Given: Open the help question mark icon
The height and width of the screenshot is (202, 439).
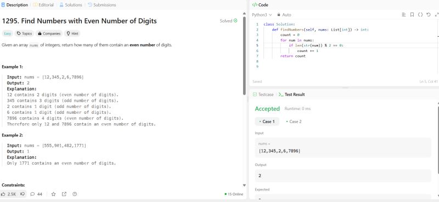Looking at the screenshot, I should tap(75, 194).
